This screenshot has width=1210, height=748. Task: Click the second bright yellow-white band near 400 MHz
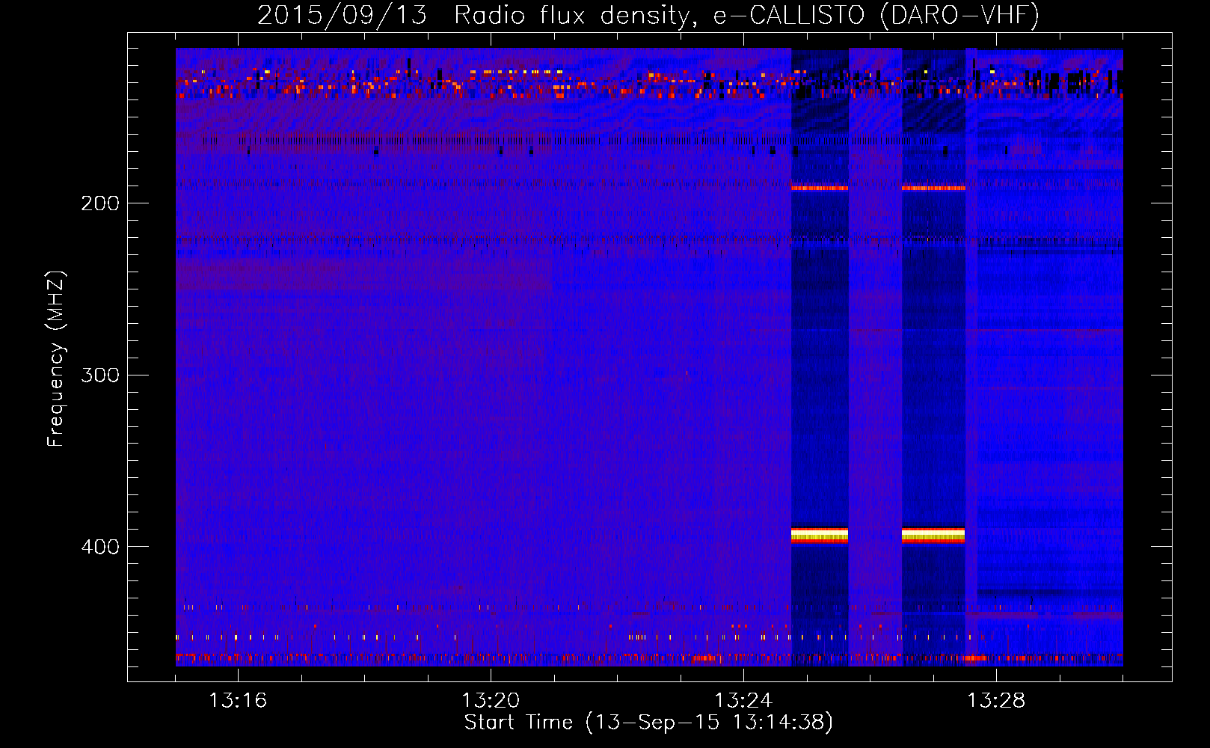933,535
